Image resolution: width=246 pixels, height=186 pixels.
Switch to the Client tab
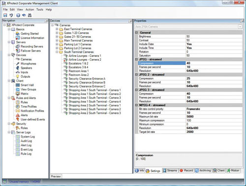pyautogui.click(x=219, y=170)
